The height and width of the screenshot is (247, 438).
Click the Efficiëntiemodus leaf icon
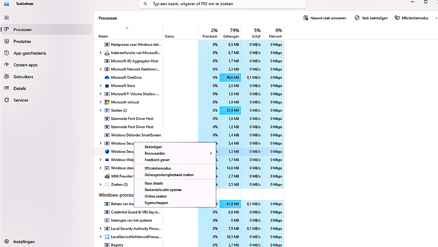pyautogui.click(x=397, y=18)
